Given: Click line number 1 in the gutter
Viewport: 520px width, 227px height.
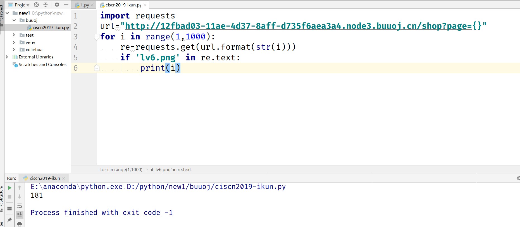Looking at the screenshot, I should pyautogui.click(x=76, y=16).
